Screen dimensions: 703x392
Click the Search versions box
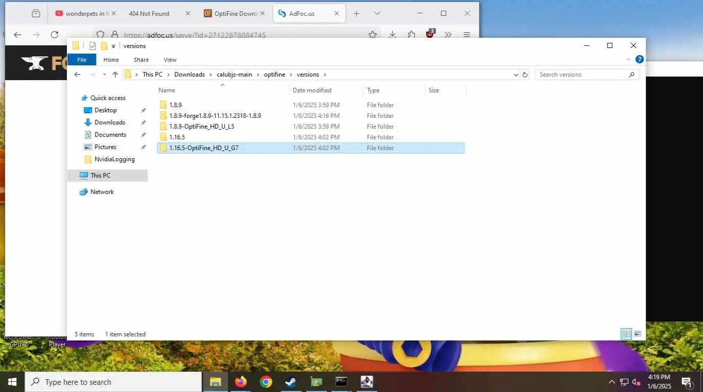[x=587, y=75]
